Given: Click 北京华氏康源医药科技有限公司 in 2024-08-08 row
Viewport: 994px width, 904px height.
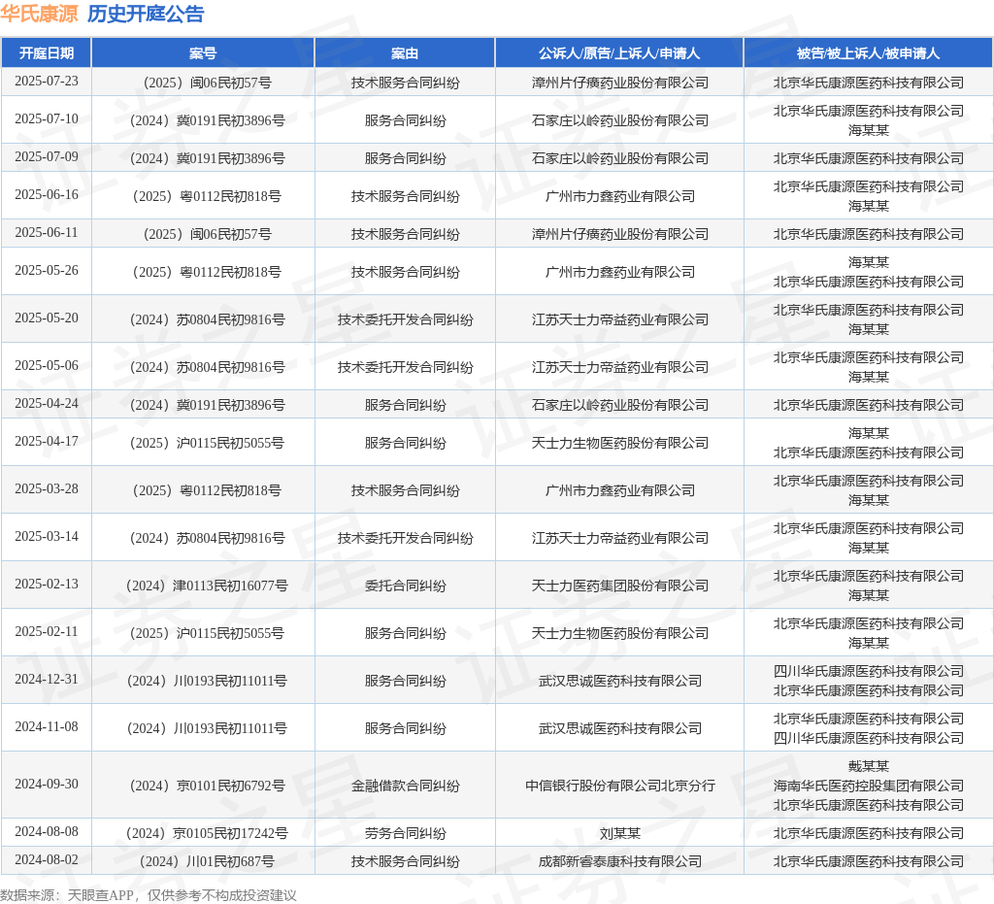Looking at the screenshot, I should tap(869, 834).
